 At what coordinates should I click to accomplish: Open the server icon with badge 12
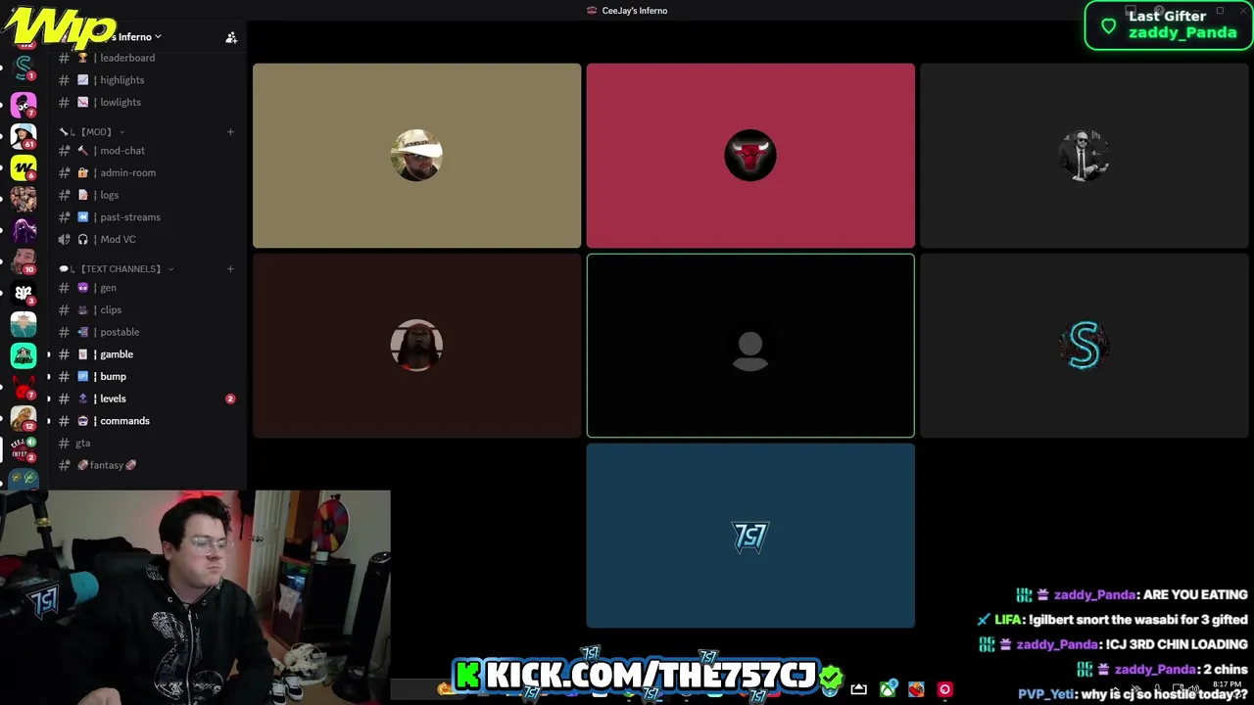[x=24, y=418]
